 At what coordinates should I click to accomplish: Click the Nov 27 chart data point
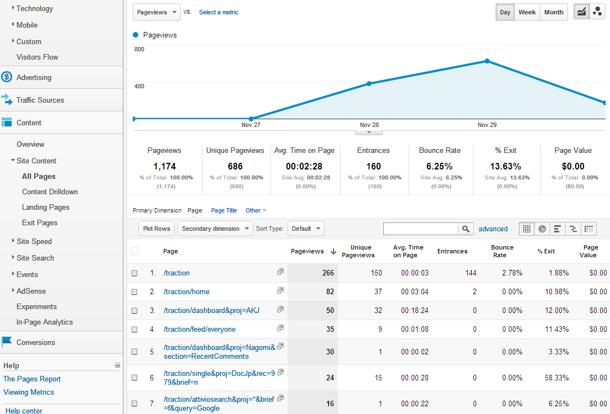pyautogui.click(x=251, y=119)
